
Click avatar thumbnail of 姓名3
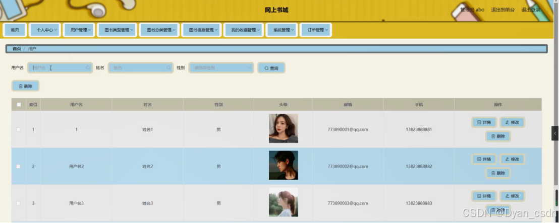(284, 202)
